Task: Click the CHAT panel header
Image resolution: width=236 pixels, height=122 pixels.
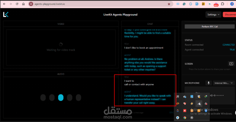Action: pyautogui.click(x=150, y=24)
